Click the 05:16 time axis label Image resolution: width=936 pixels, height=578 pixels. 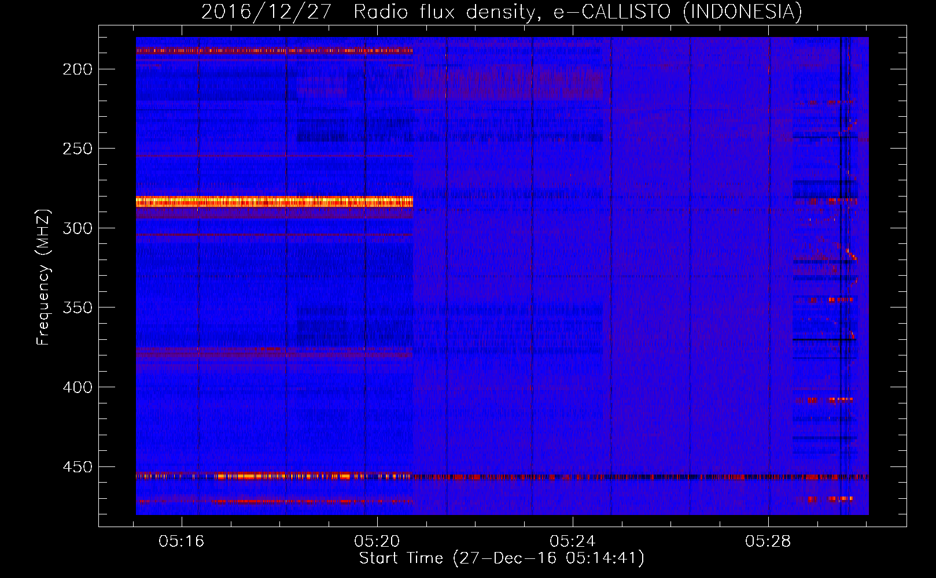point(182,542)
